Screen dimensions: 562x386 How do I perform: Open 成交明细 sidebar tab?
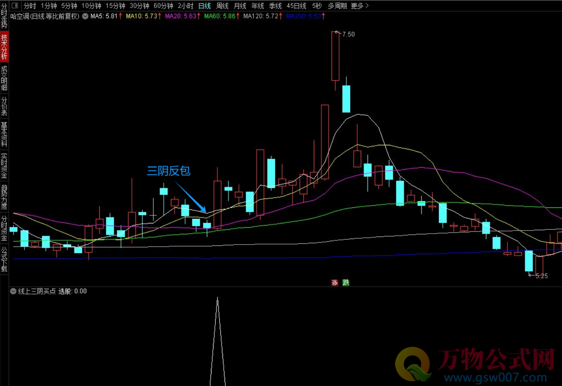tap(4, 78)
